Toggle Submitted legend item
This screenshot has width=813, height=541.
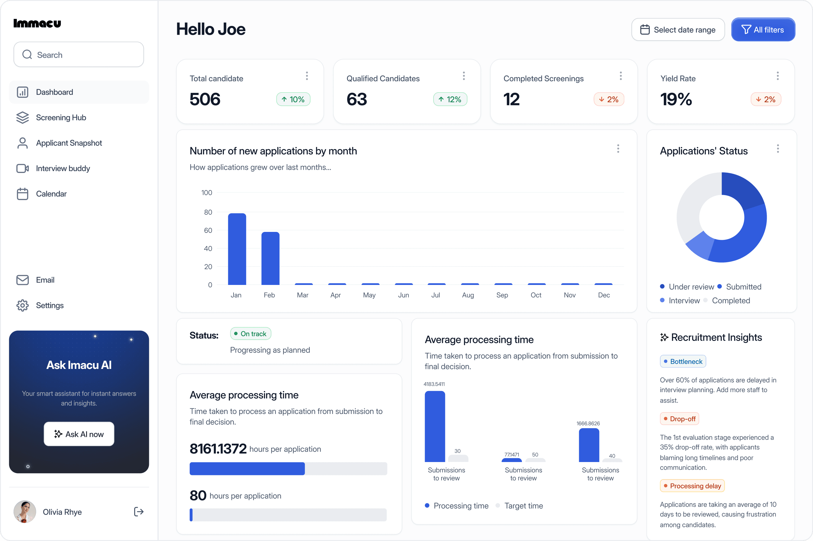pyautogui.click(x=739, y=287)
